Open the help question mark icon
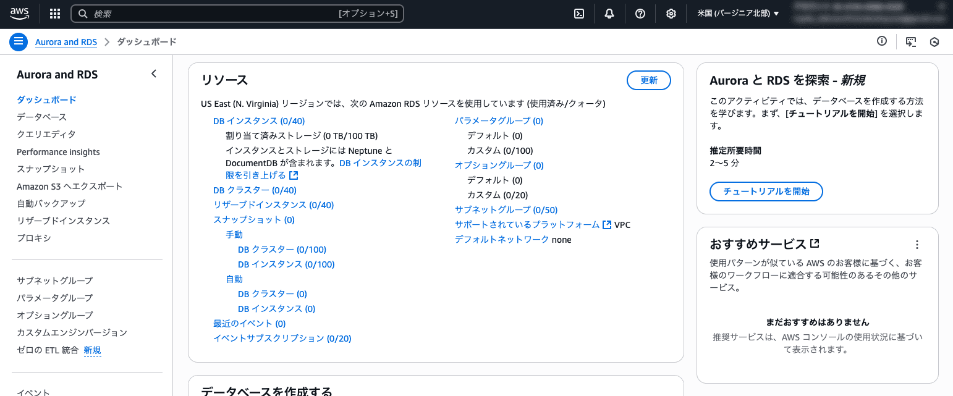Screen dimensions: 953x396 coord(640,13)
